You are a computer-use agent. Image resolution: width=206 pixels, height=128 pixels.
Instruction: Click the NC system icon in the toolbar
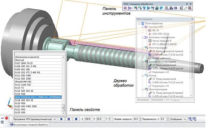[125, 8]
